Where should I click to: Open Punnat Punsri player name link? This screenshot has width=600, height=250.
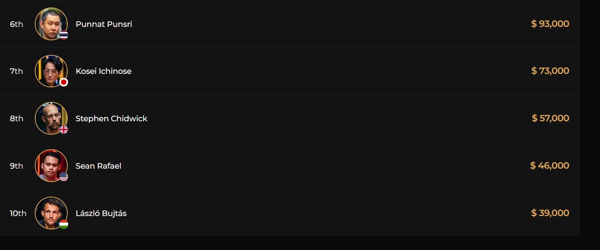tap(104, 24)
